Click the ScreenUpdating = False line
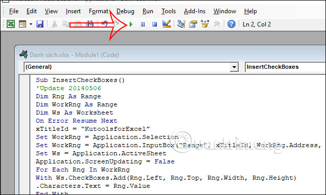This screenshot has height=195, width=326. click(105, 161)
